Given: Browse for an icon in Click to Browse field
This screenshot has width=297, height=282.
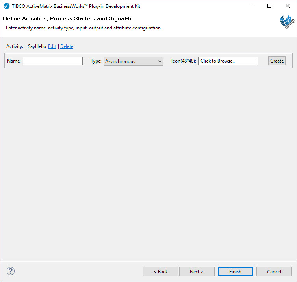Looking at the screenshot, I should (x=228, y=61).
